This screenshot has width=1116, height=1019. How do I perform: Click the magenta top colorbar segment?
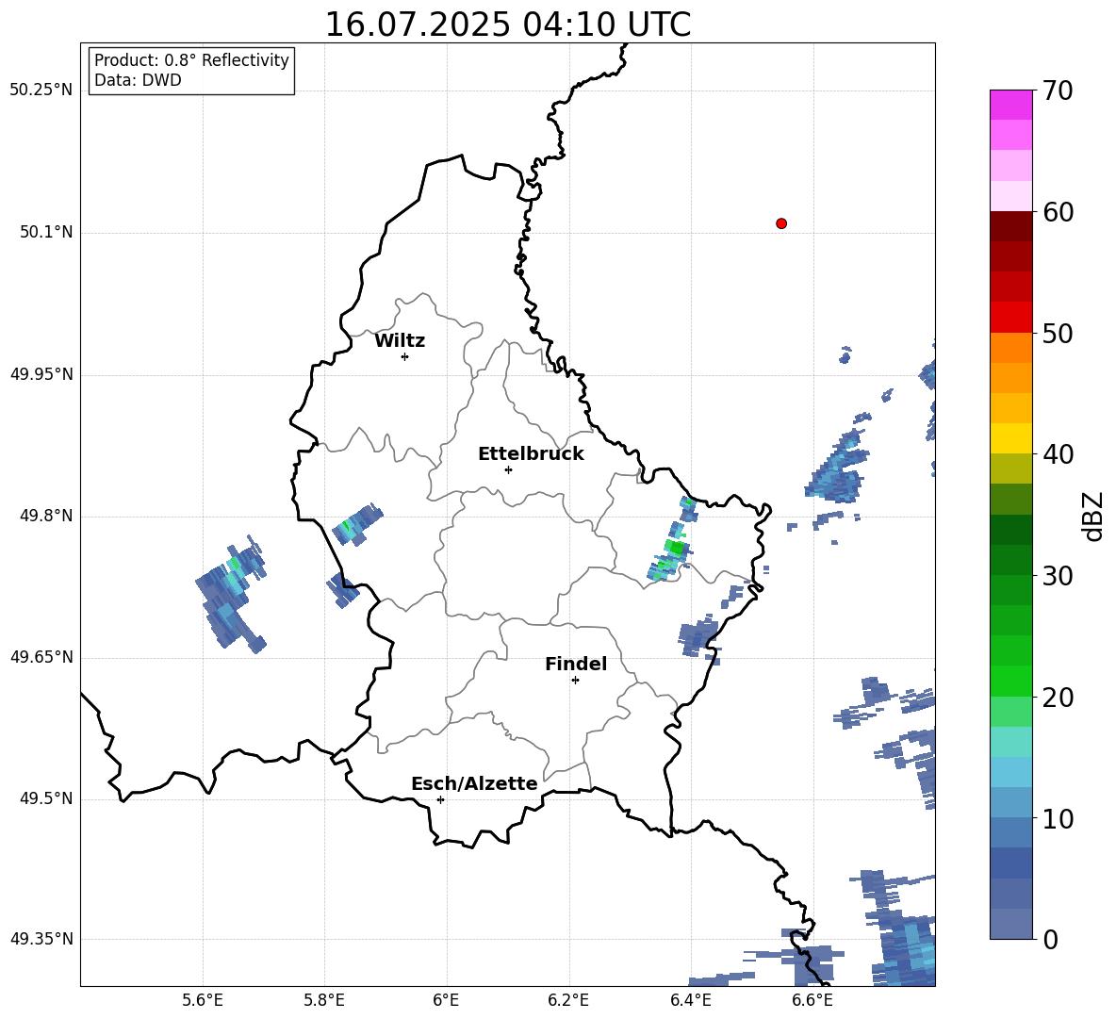click(x=1010, y=105)
